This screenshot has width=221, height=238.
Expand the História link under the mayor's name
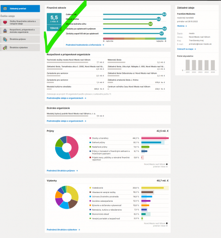[x=182, y=26]
